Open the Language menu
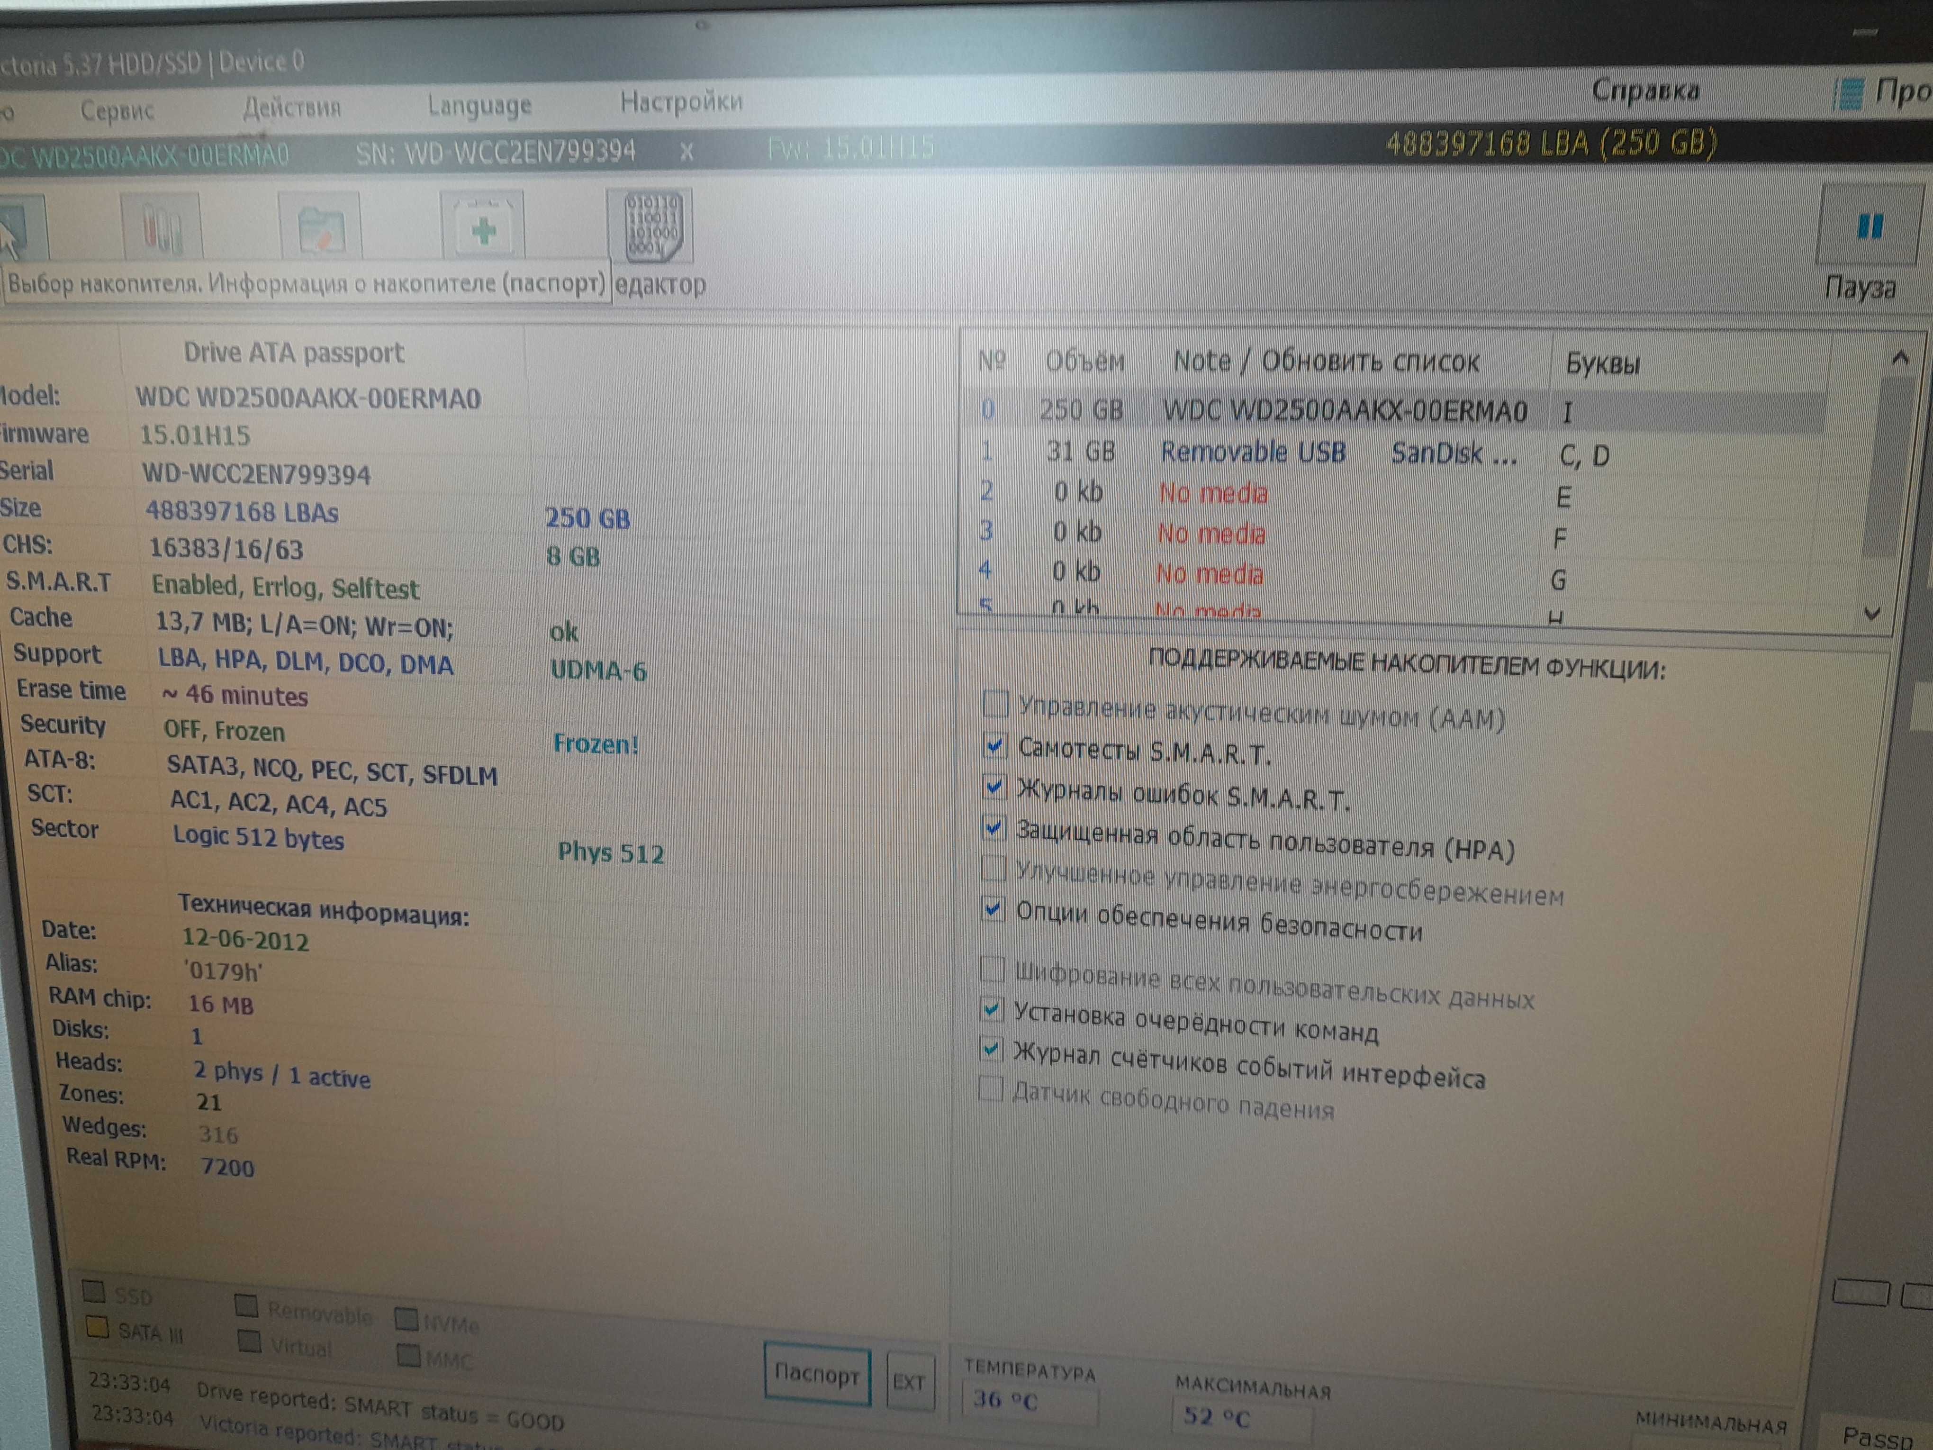Image resolution: width=1933 pixels, height=1450 pixels. 479,106
